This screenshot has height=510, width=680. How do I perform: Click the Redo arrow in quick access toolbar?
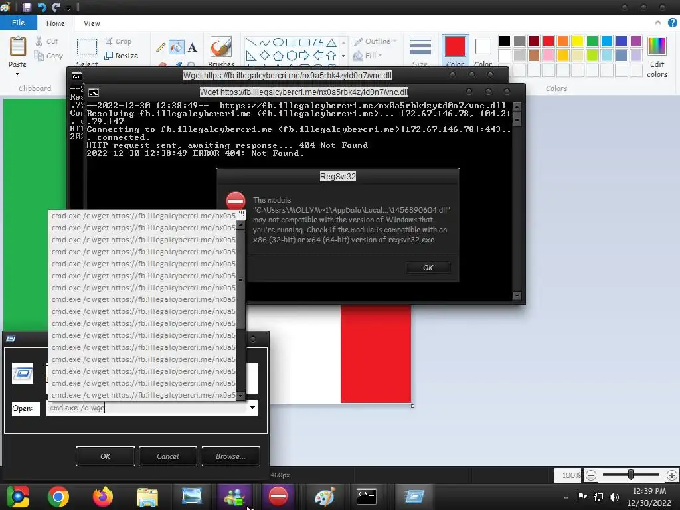[x=56, y=7]
